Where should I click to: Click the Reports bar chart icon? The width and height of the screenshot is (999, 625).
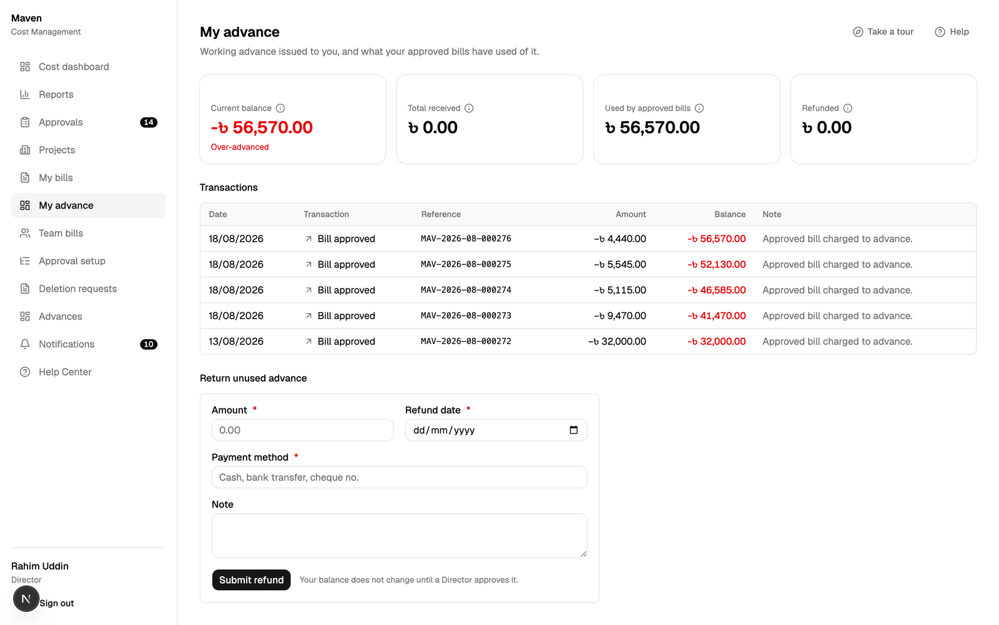25,94
